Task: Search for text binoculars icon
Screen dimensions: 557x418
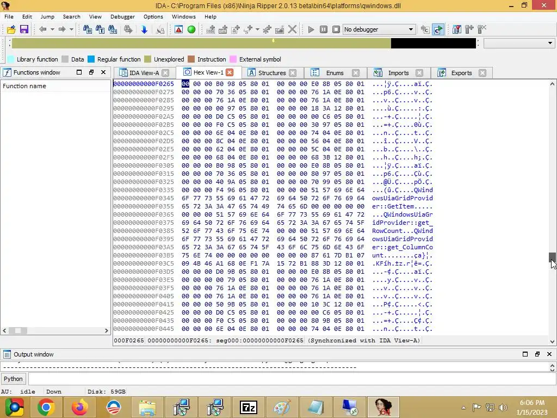Action: tap(100, 29)
